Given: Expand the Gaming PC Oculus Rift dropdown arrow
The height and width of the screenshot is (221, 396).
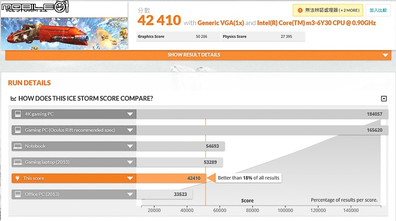Looking at the screenshot, I should click(x=130, y=131).
